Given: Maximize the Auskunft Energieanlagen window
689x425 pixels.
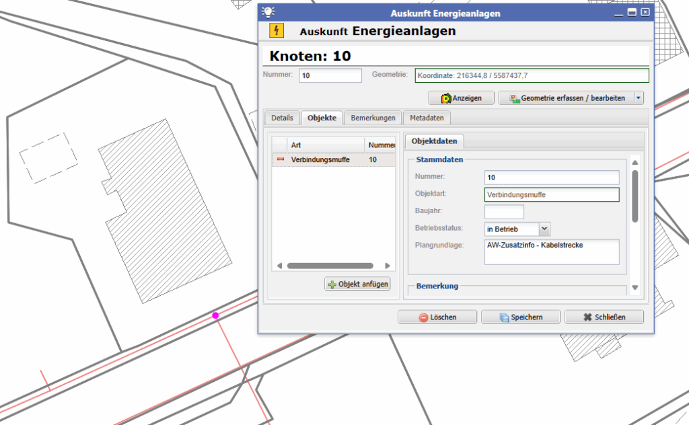Looking at the screenshot, I should (x=632, y=12).
